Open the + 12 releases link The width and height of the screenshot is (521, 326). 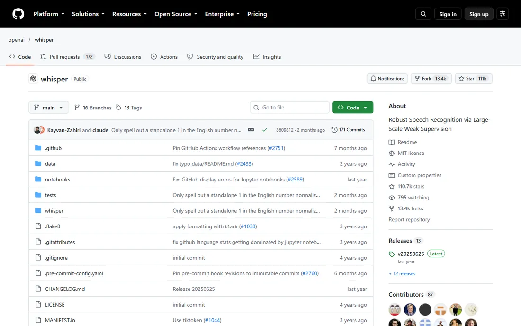[x=402, y=274]
